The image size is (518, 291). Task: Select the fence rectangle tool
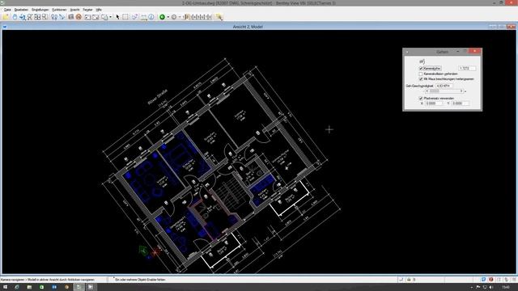coord(125,17)
